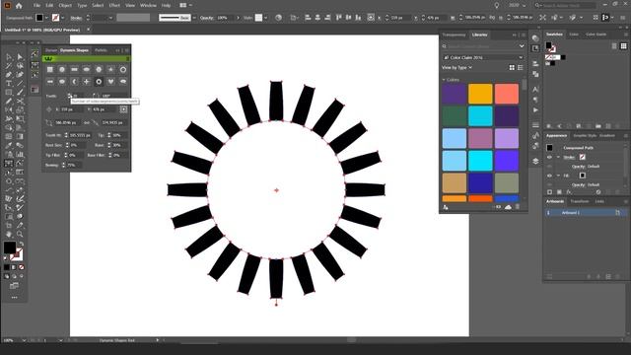631x355 pixels.
Task: Click Stroke label in control bar
Action: tap(76, 18)
